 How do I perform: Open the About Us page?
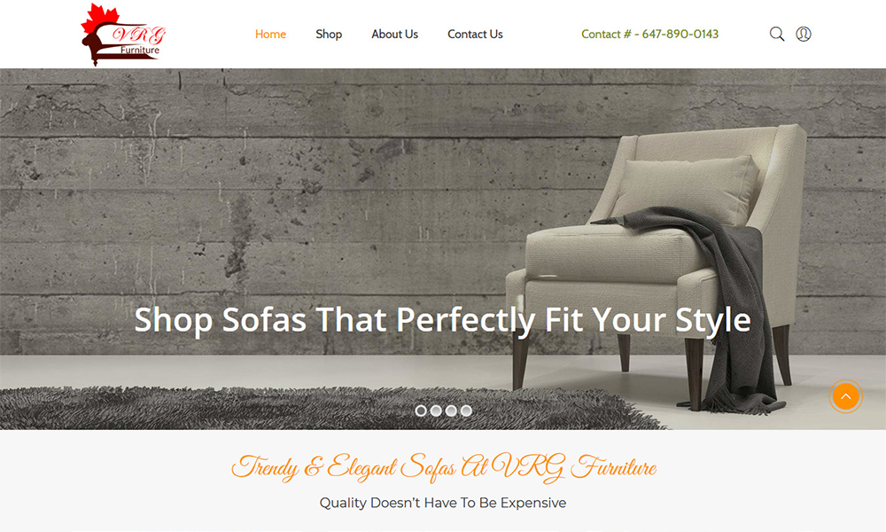tap(394, 34)
